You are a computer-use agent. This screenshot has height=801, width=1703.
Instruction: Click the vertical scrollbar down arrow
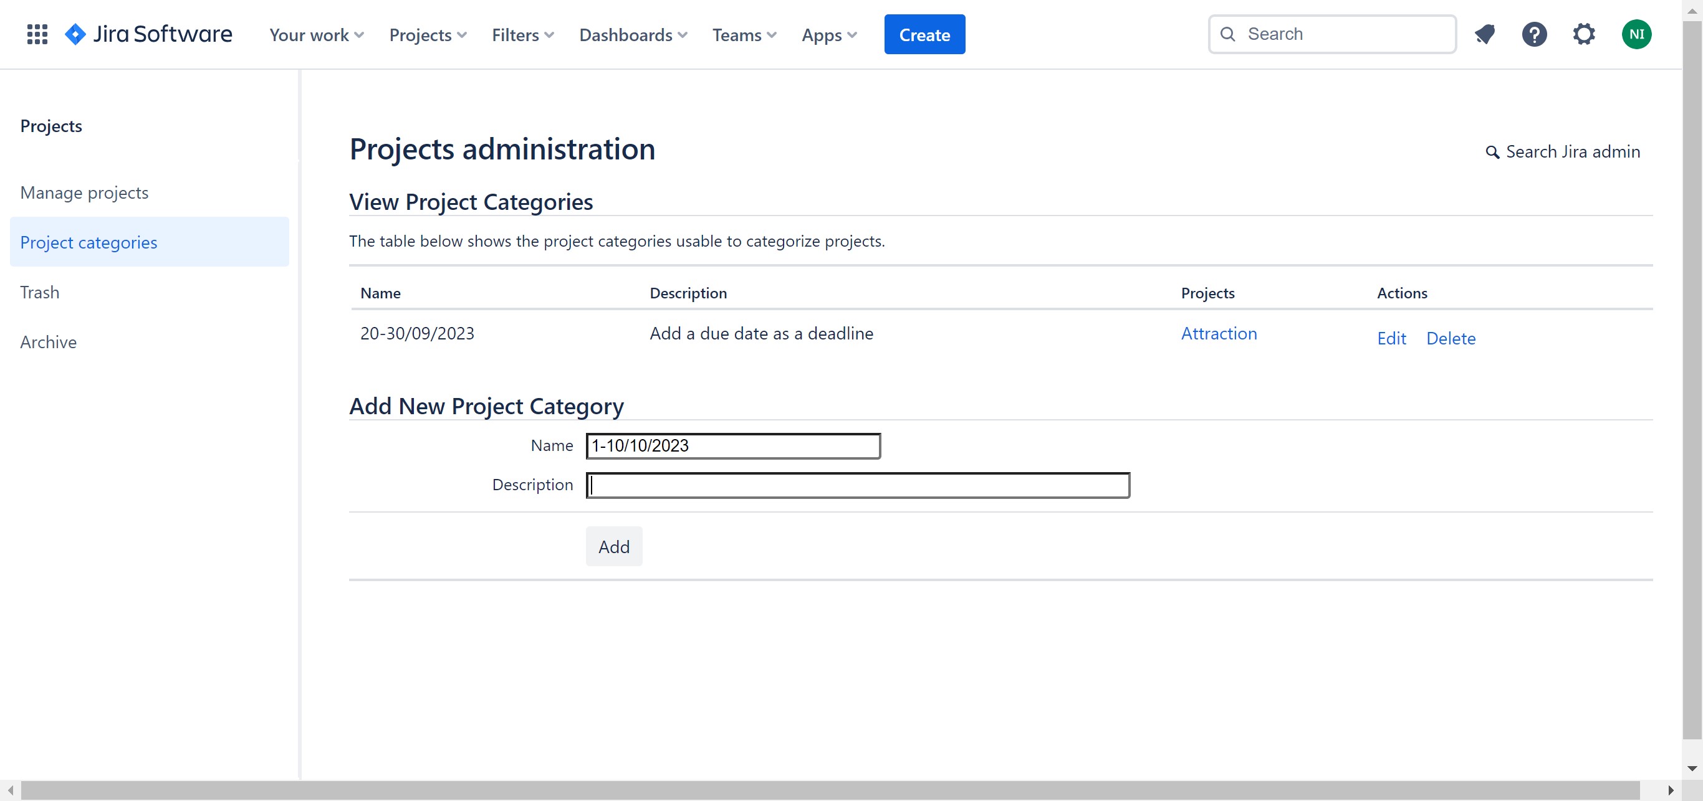(x=1692, y=769)
